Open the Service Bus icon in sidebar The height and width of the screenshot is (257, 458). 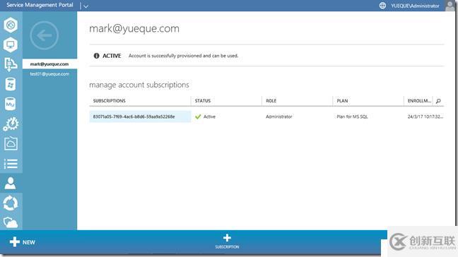coord(11,64)
